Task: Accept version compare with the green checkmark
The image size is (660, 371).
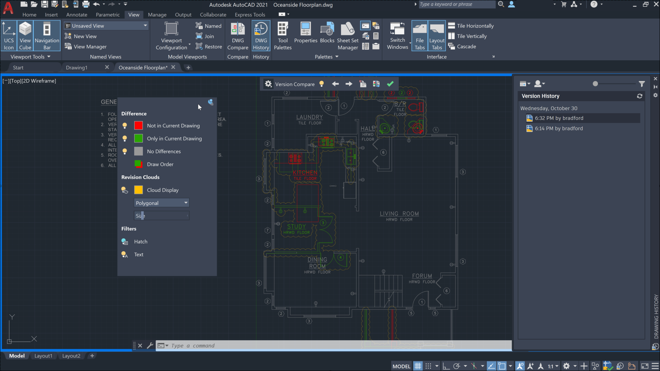Action: click(x=390, y=84)
